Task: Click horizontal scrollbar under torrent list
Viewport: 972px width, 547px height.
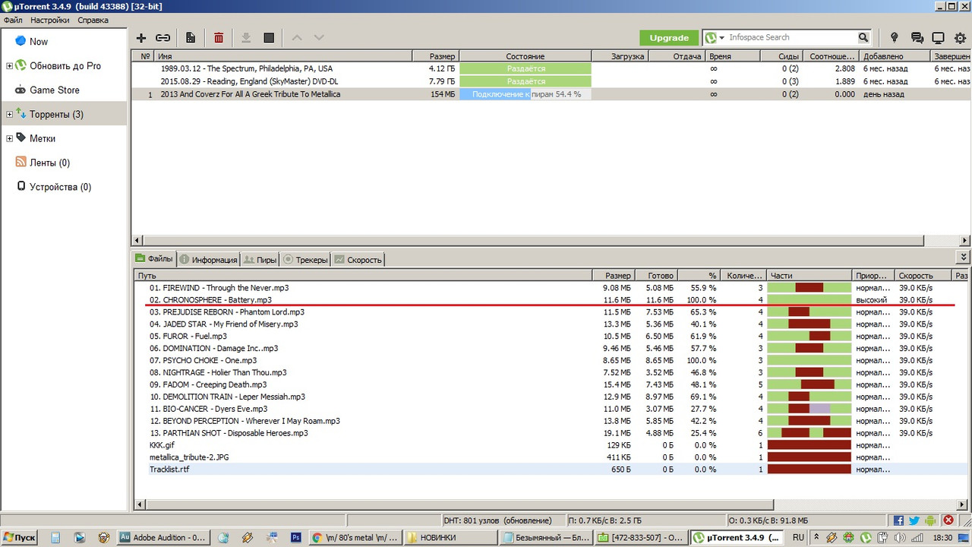Action: [534, 240]
